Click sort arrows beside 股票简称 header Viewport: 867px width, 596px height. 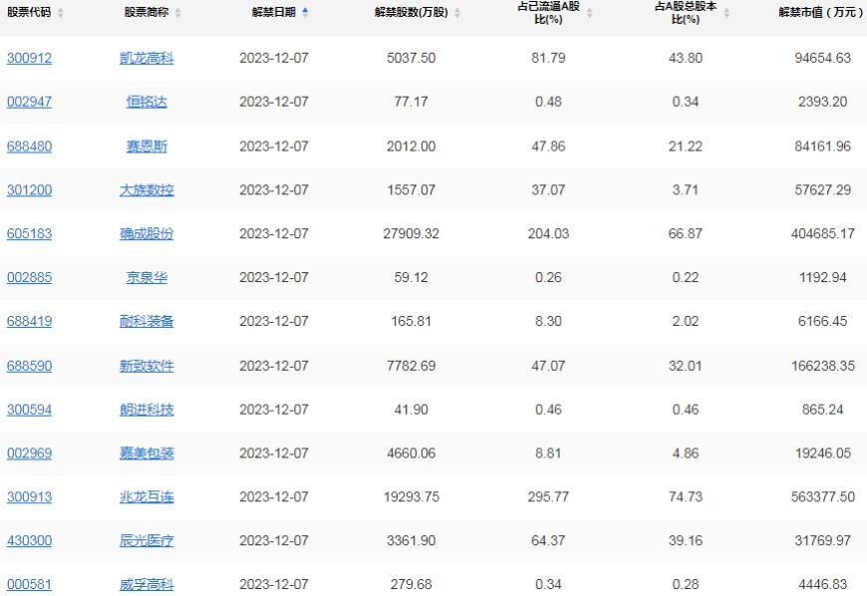[177, 12]
